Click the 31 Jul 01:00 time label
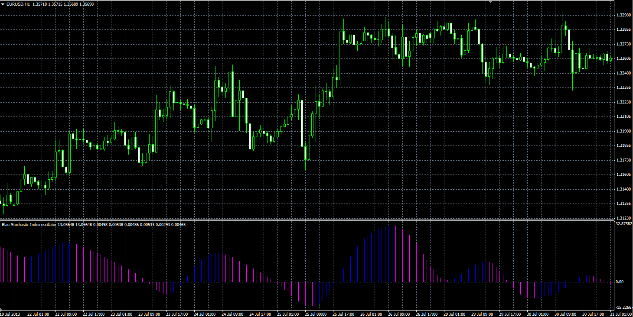Viewport: 633px width, 317px height. click(x=621, y=314)
